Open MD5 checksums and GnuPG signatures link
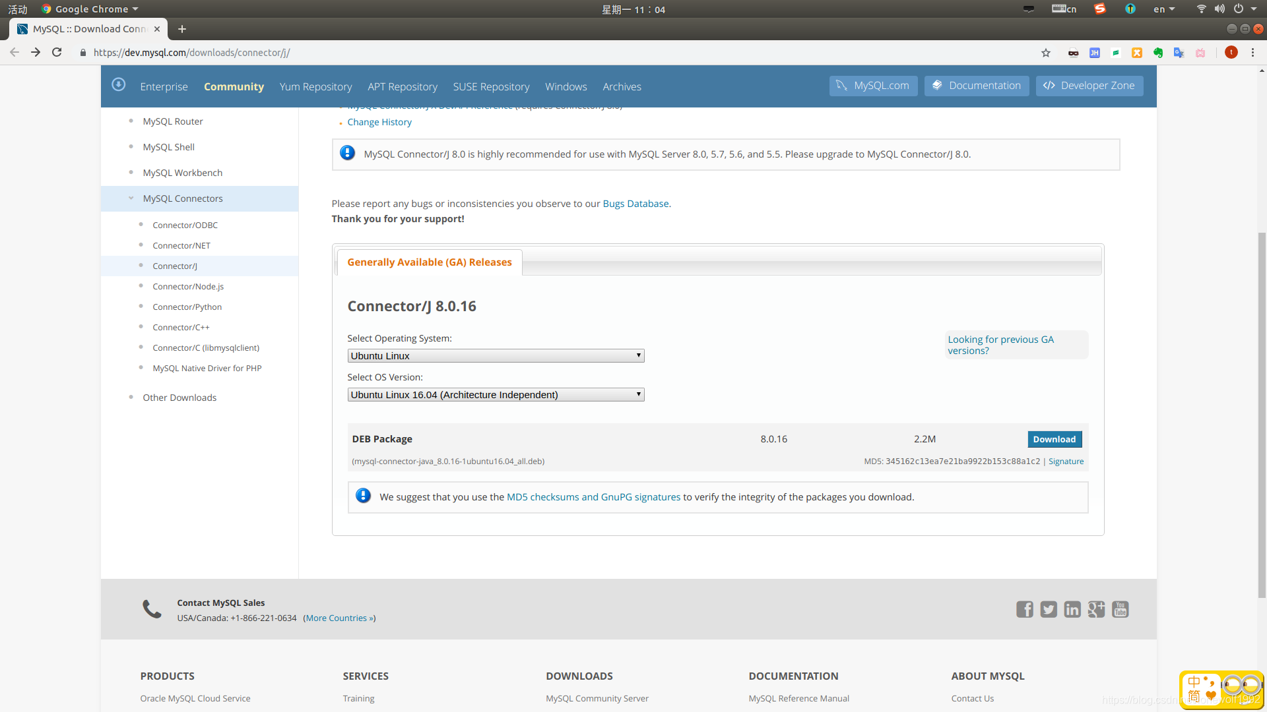Viewport: 1267px width, 712px height. pyautogui.click(x=593, y=497)
